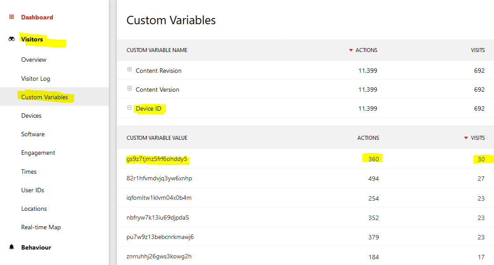Click the Dashboard grid icon
Image resolution: width=494 pixels, height=265 pixels.
click(11, 17)
